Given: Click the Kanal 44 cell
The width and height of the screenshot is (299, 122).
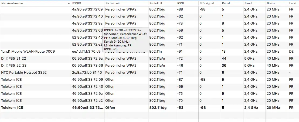Looking at the screenshot, I should coord(224,58).
